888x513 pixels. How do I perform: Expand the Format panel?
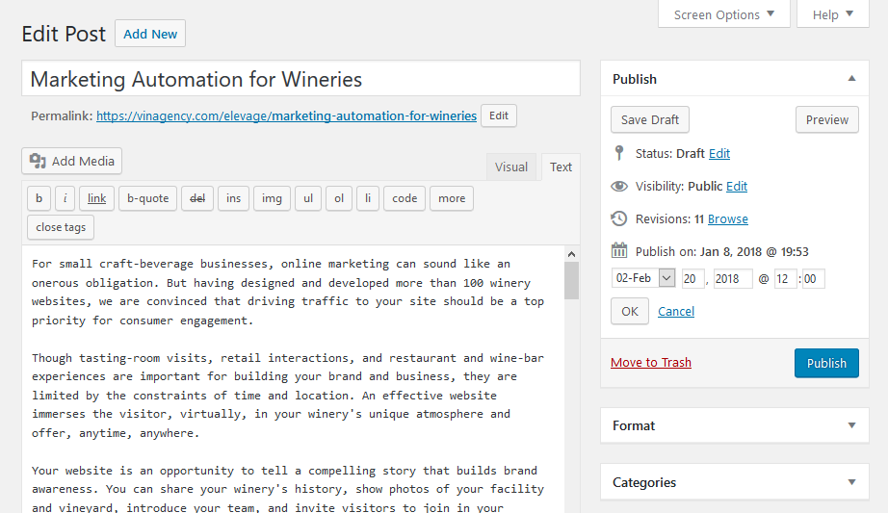[851, 425]
